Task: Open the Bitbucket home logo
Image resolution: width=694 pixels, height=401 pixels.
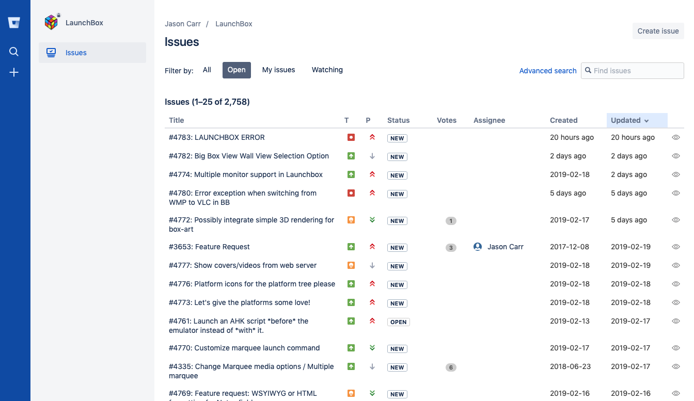Action: pos(14,23)
